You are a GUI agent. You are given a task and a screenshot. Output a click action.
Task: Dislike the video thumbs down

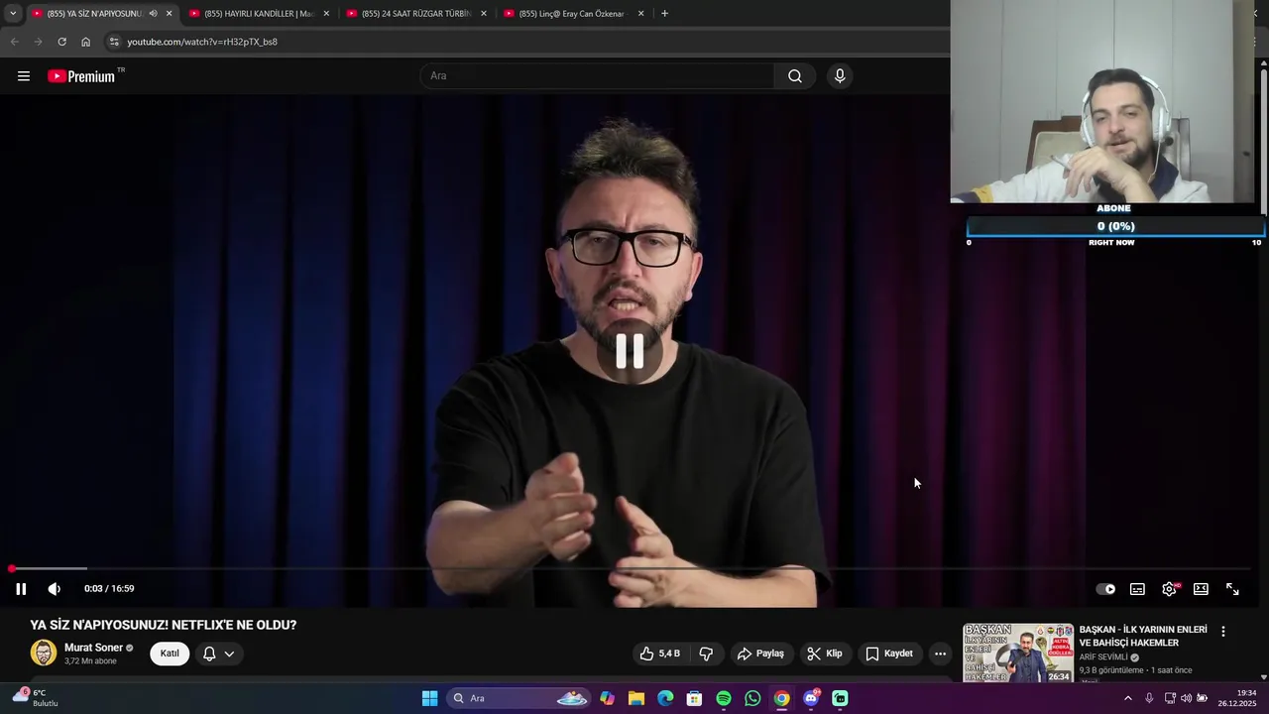tap(707, 654)
